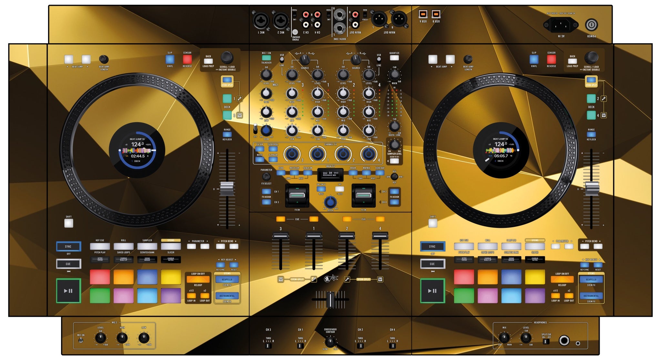661x360 pixels.
Task: Toggle the left deck KEYLOCK range button
Action: (227, 134)
